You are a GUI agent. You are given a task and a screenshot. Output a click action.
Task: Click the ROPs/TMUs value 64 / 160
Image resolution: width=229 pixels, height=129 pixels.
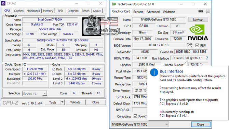[141, 58]
